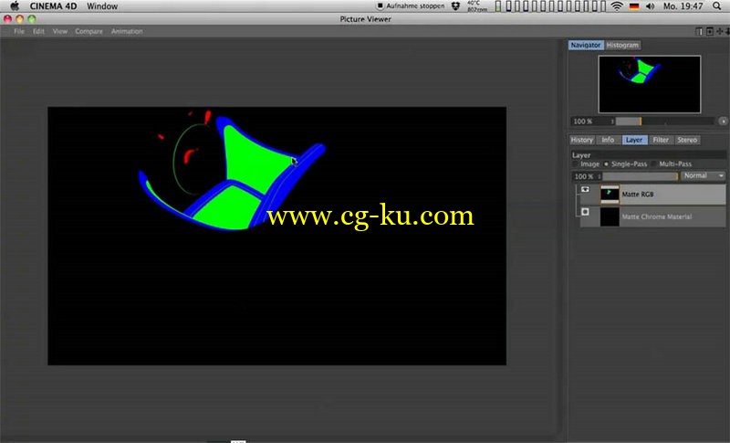Click the layer opacity slider
Screen dimensions: 730x443
640,176
